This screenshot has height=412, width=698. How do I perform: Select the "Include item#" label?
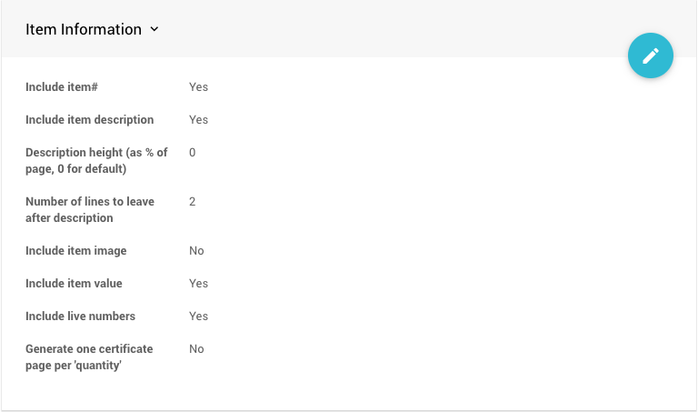coord(62,87)
